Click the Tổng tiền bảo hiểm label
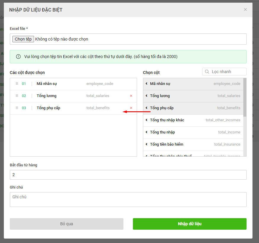This screenshot has width=259, height=243. pyautogui.click(x=166, y=144)
